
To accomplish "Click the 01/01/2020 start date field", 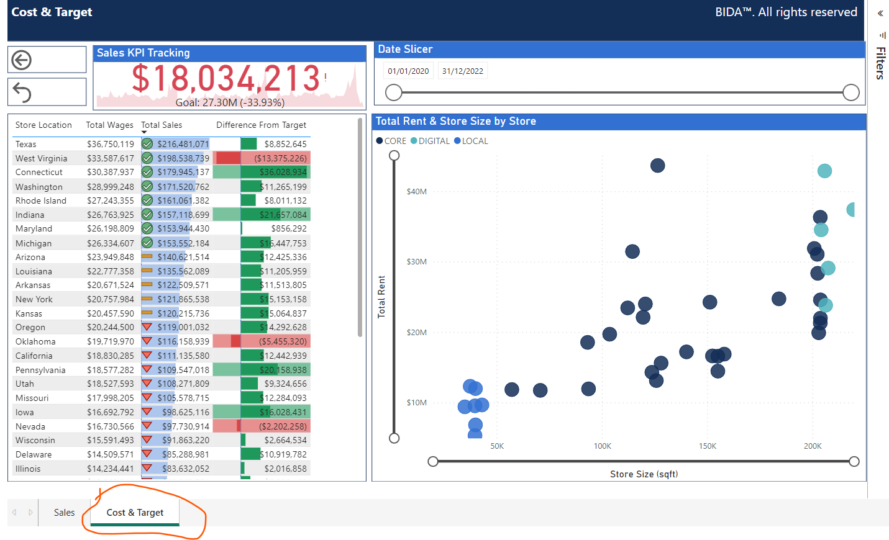I will click(408, 70).
